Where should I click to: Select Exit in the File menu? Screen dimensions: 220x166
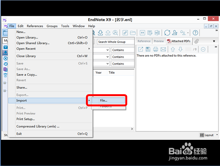[x=50, y=134]
